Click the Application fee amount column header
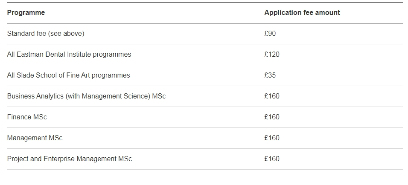408x185 pixels. tap(302, 13)
